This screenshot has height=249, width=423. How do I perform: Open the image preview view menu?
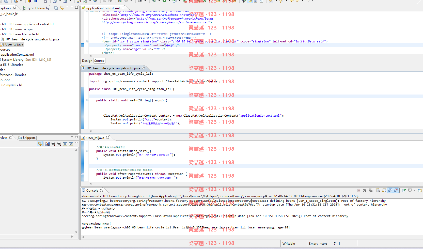76,143
